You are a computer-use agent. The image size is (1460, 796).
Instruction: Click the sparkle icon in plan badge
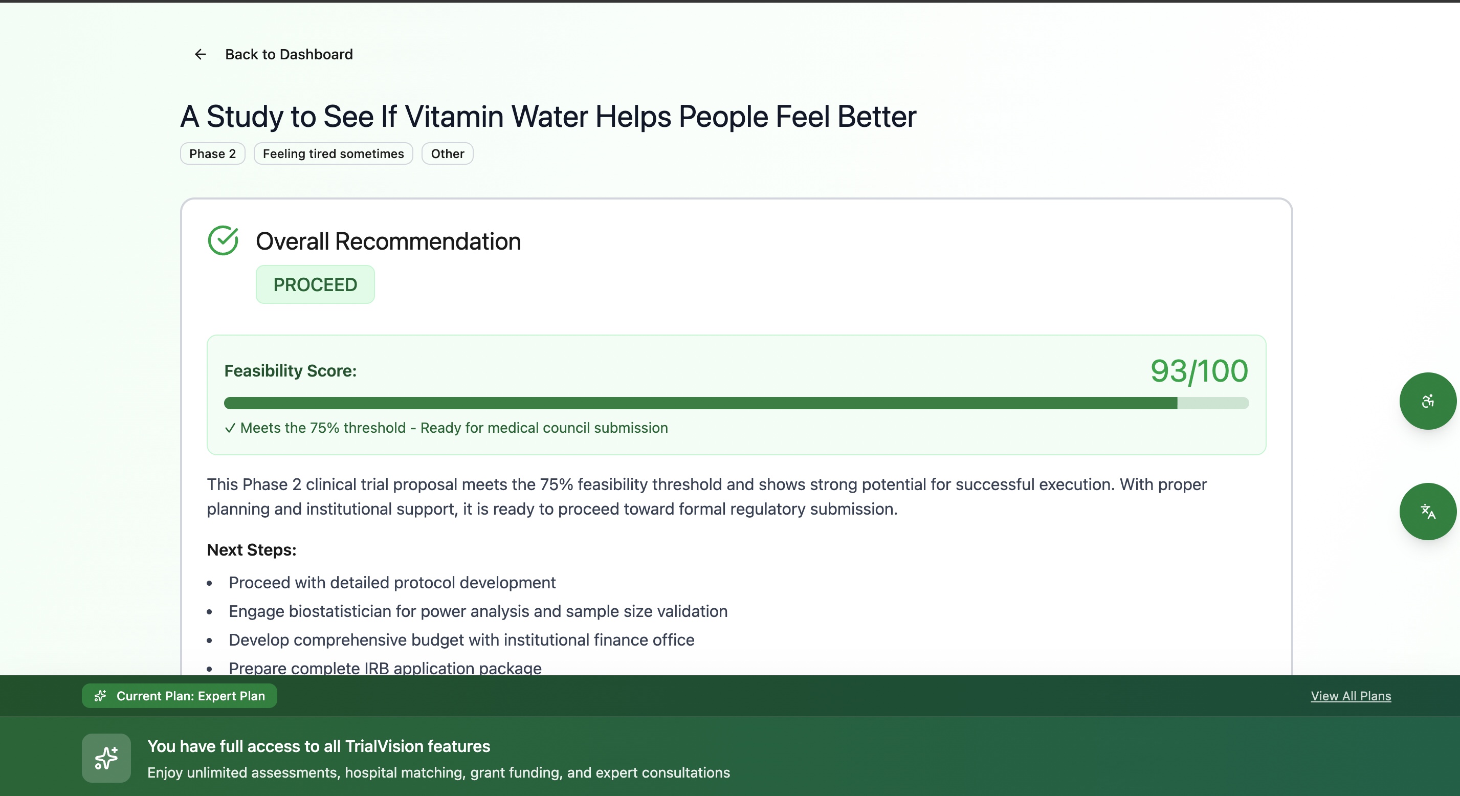[100, 696]
